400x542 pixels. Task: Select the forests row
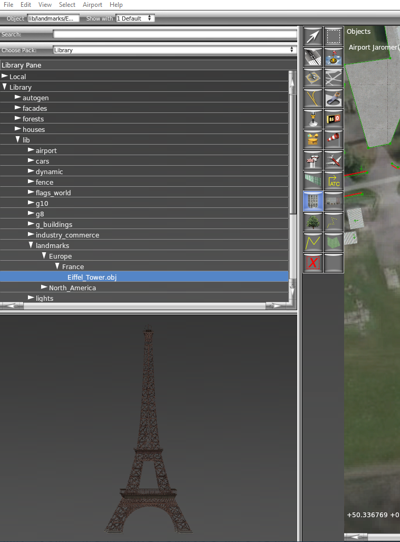pyautogui.click(x=144, y=119)
